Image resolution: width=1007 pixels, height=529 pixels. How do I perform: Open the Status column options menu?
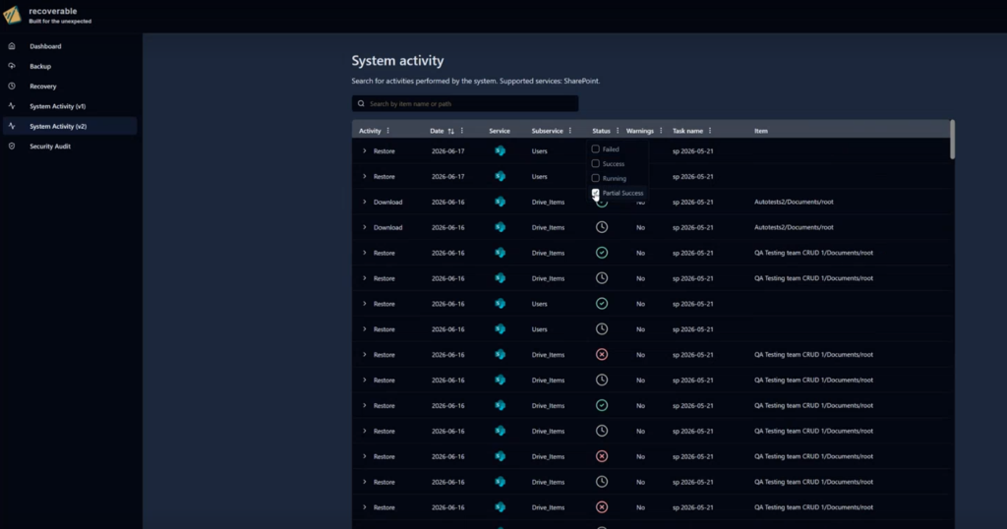pos(618,131)
